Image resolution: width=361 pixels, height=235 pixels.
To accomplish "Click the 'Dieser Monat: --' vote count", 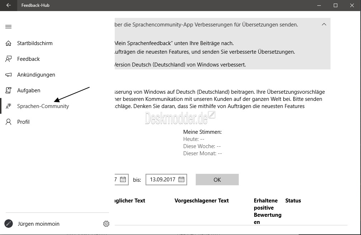I will 203,153.
